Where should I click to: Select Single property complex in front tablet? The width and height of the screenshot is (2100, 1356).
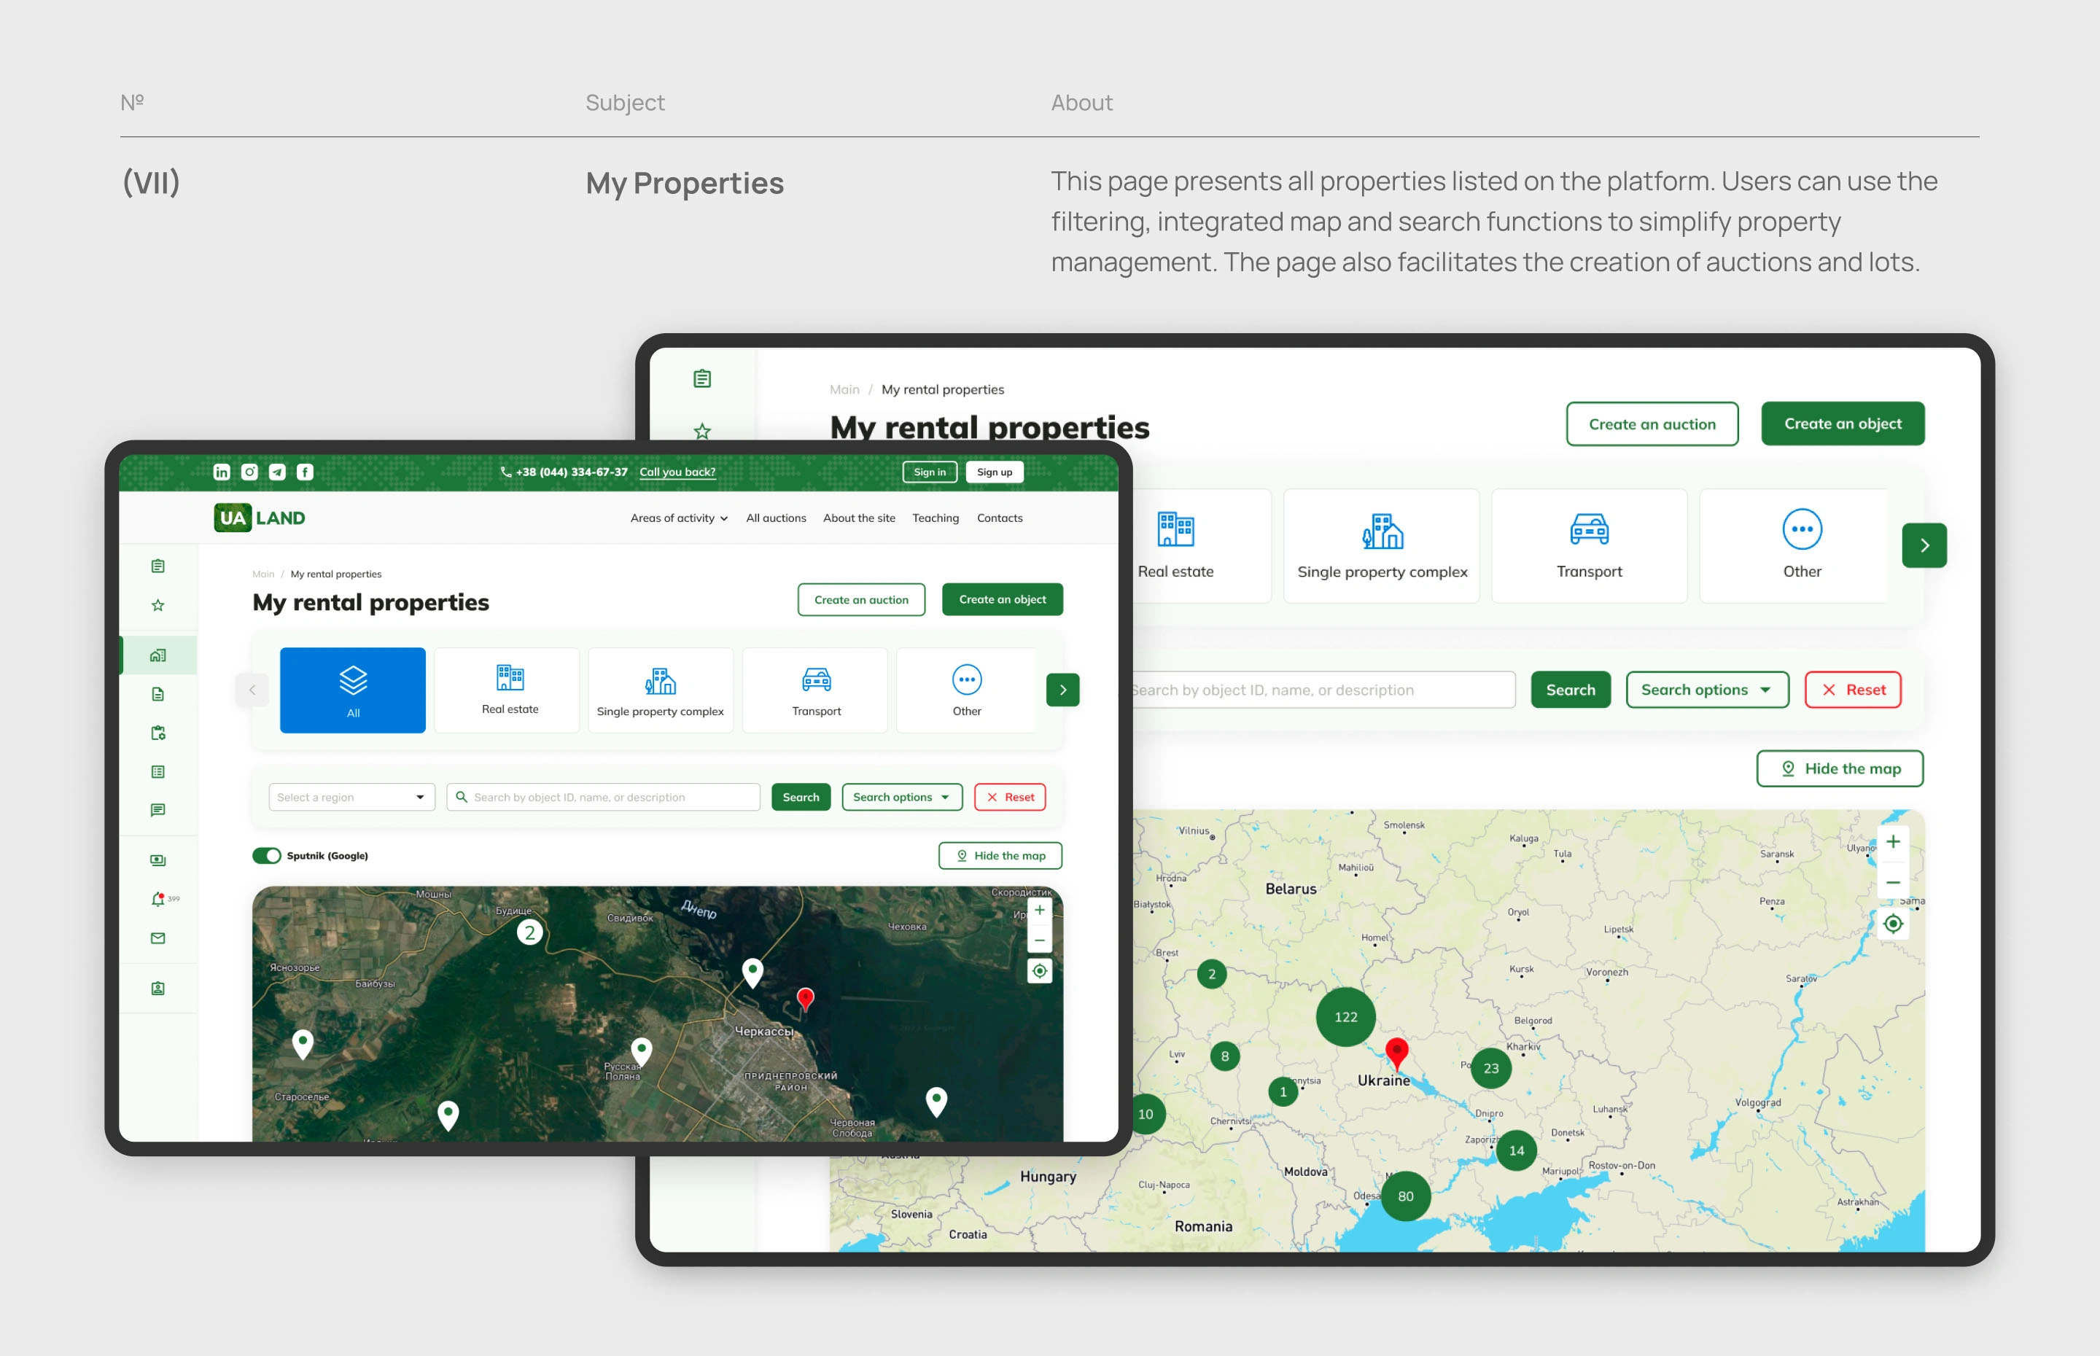click(x=661, y=690)
